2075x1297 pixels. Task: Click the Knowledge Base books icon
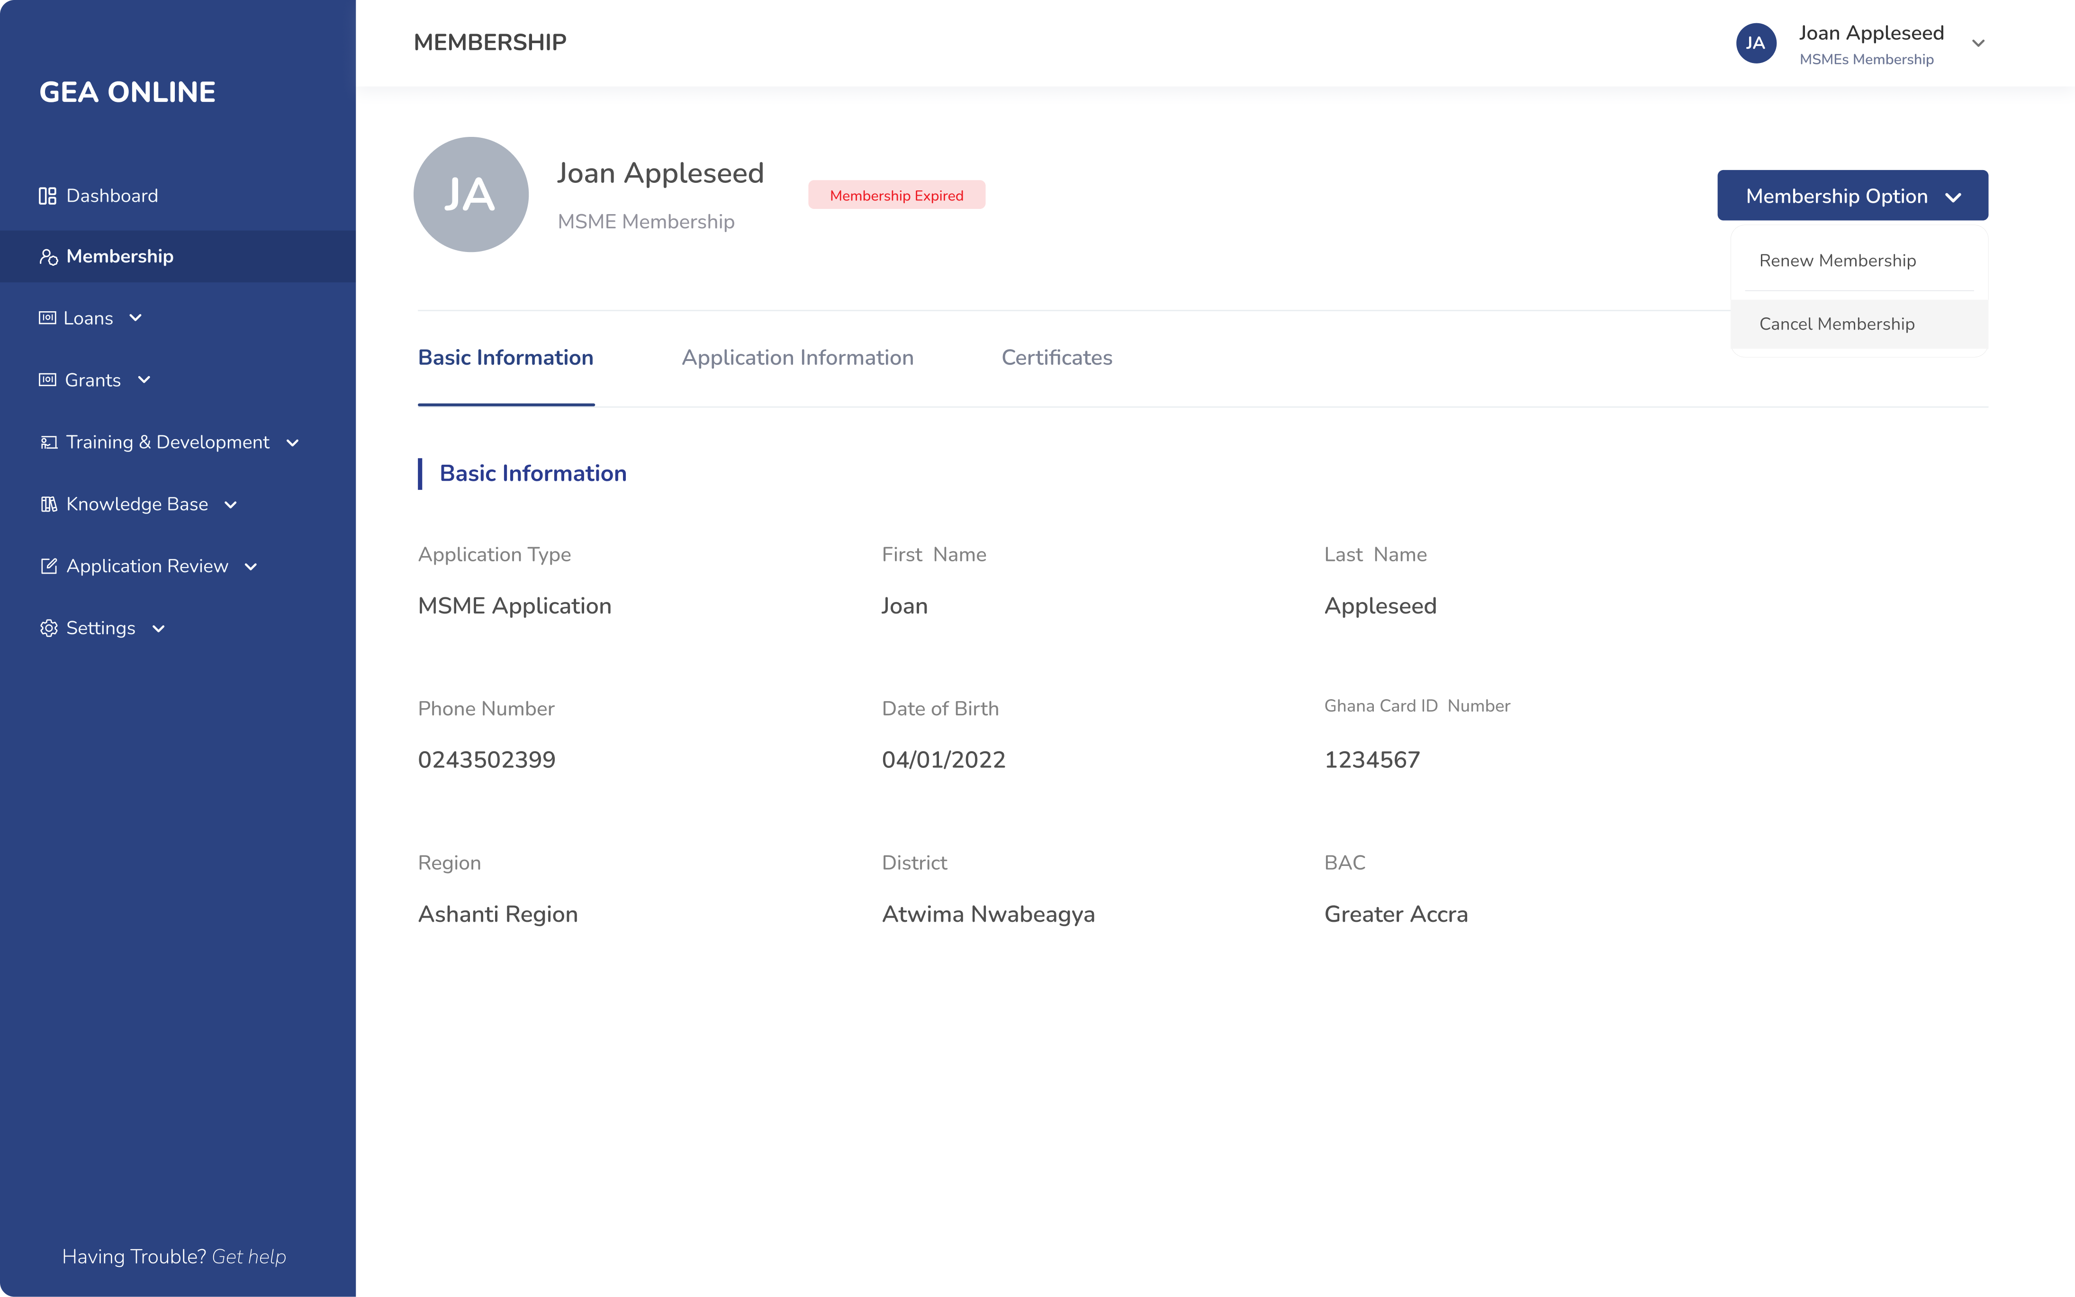49,504
